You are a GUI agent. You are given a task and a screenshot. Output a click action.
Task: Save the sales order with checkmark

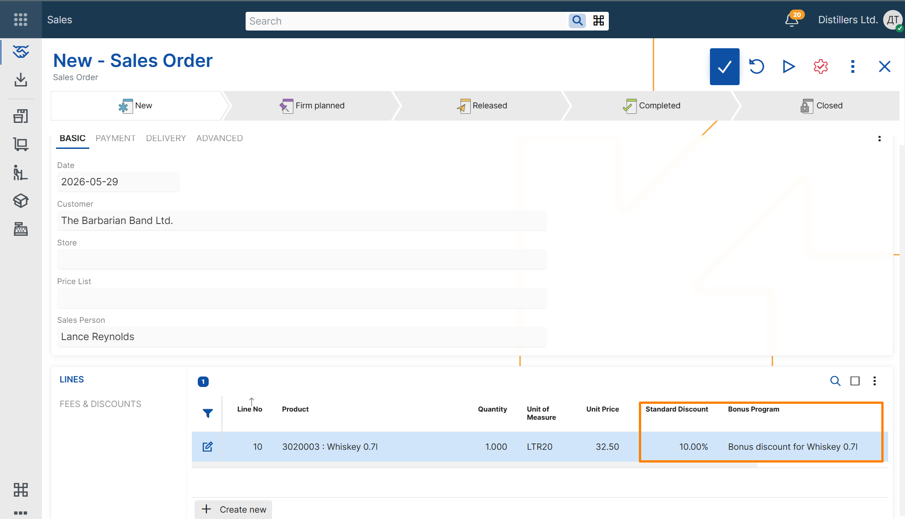[x=724, y=67]
